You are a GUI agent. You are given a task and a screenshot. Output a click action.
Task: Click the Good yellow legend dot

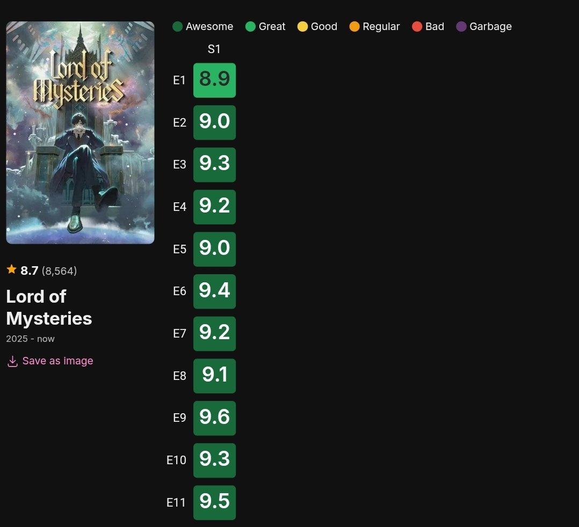pos(302,26)
